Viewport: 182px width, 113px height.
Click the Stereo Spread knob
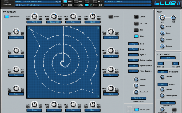162,95
